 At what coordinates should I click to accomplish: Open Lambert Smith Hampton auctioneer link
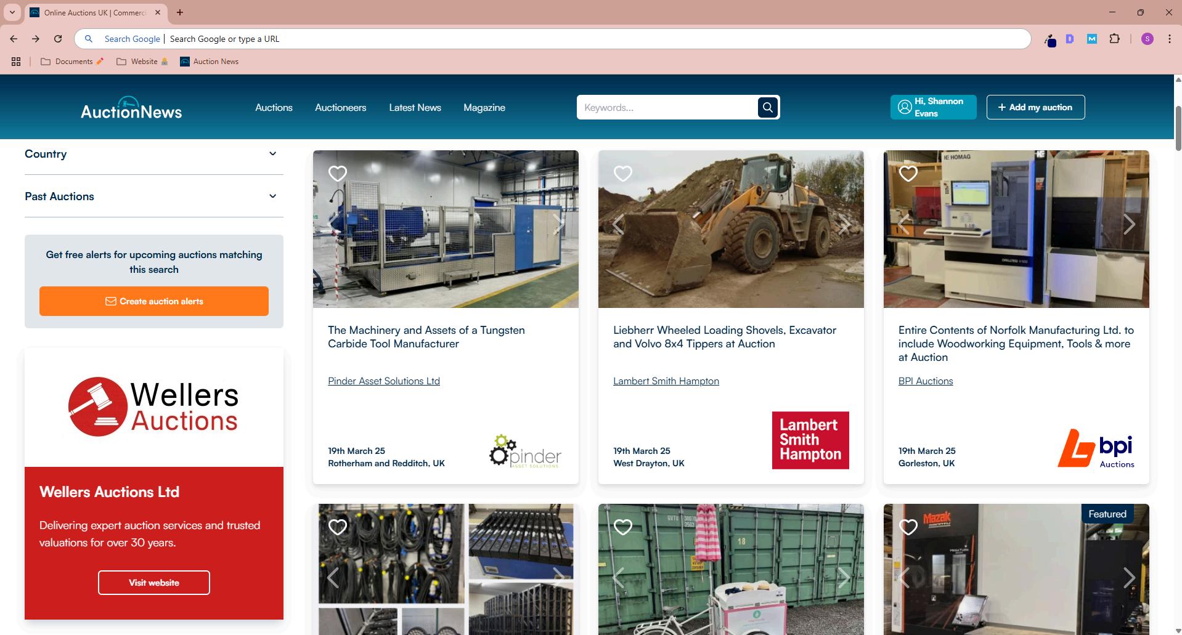tap(666, 381)
